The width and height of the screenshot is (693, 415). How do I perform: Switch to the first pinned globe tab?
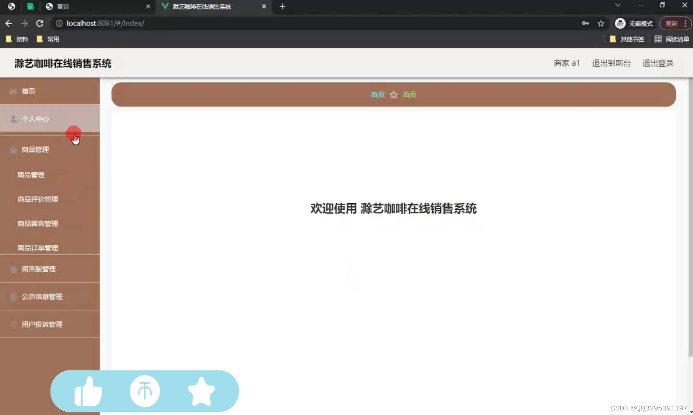click(12, 7)
